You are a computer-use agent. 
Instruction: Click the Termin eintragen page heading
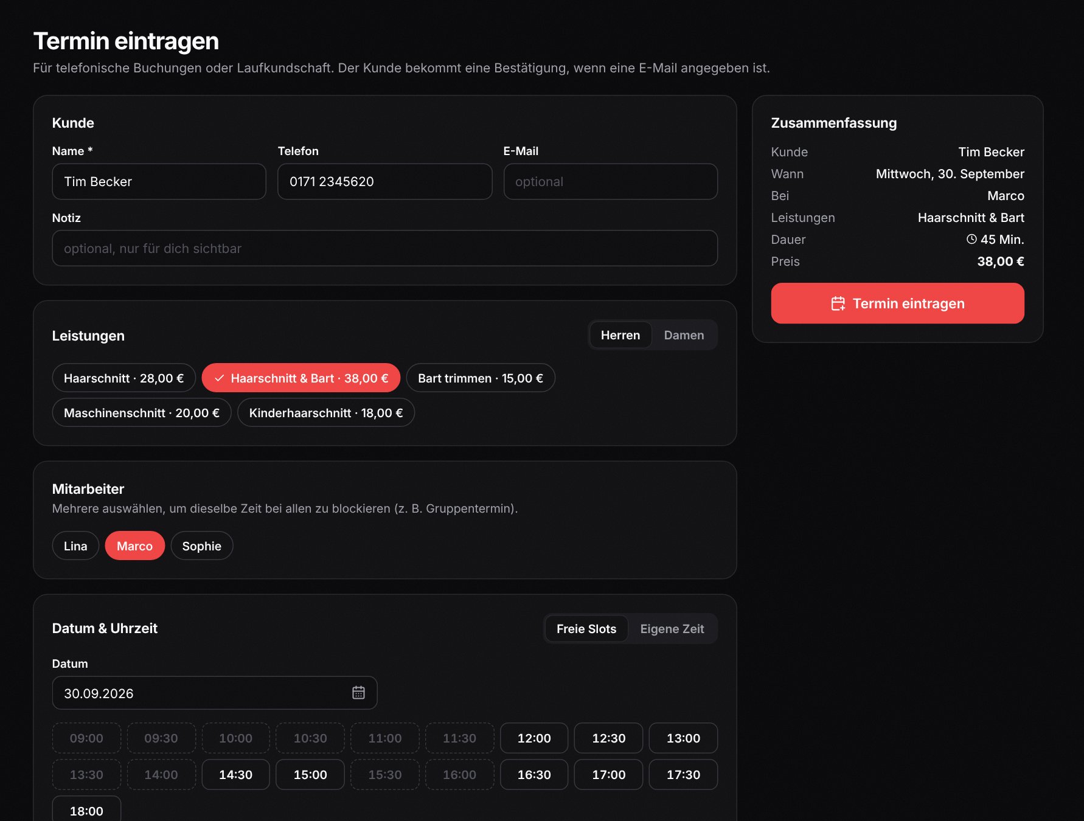tap(126, 41)
